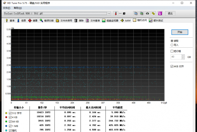This screenshot has width=197, height=132.
Task: Select the 写入 write radio button
Action: click(172, 45)
